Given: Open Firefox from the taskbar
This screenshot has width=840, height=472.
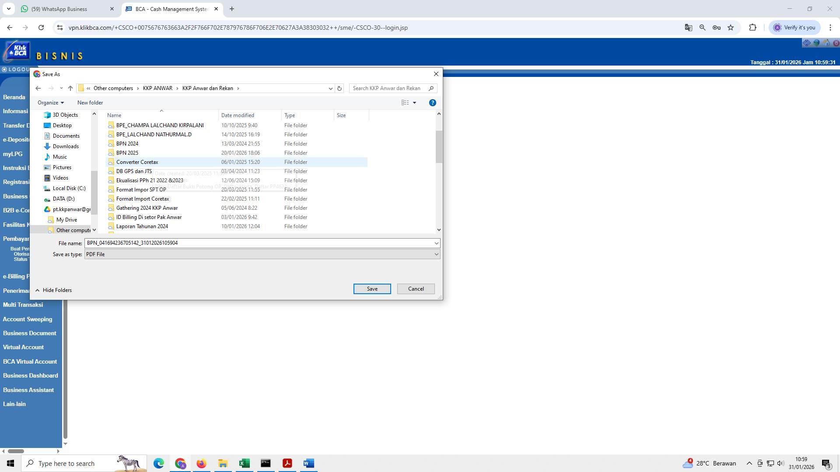Looking at the screenshot, I should pos(201,463).
